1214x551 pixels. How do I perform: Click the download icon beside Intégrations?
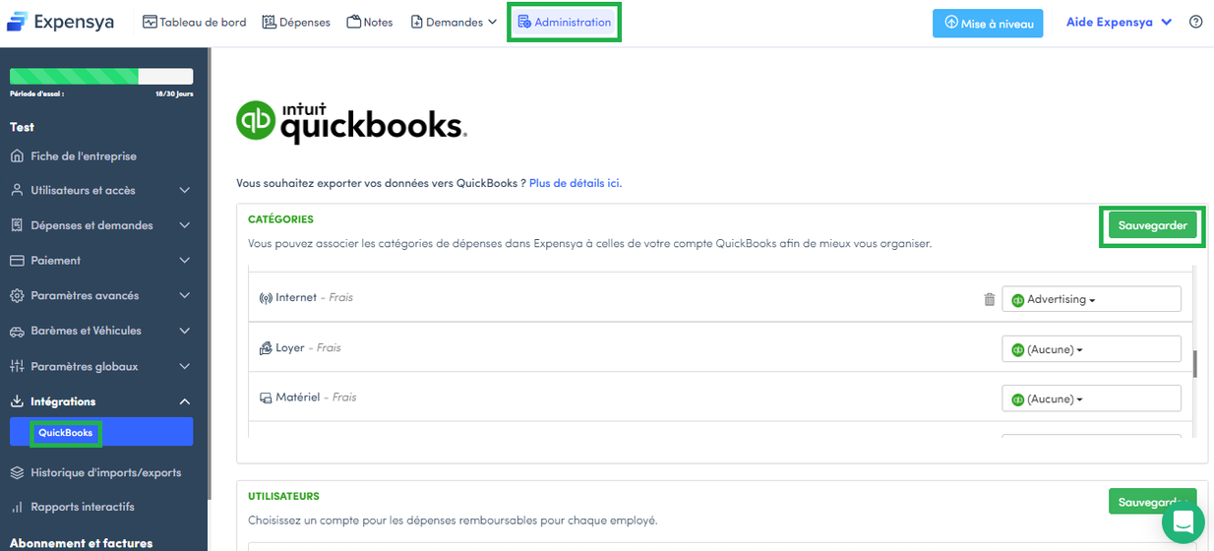pos(17,401)
